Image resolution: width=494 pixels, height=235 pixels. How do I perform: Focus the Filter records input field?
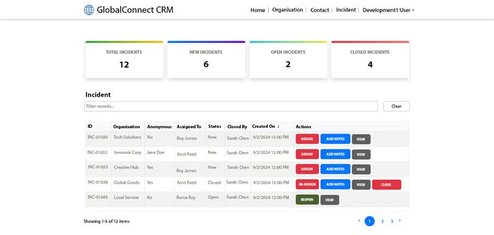(231, 106)
